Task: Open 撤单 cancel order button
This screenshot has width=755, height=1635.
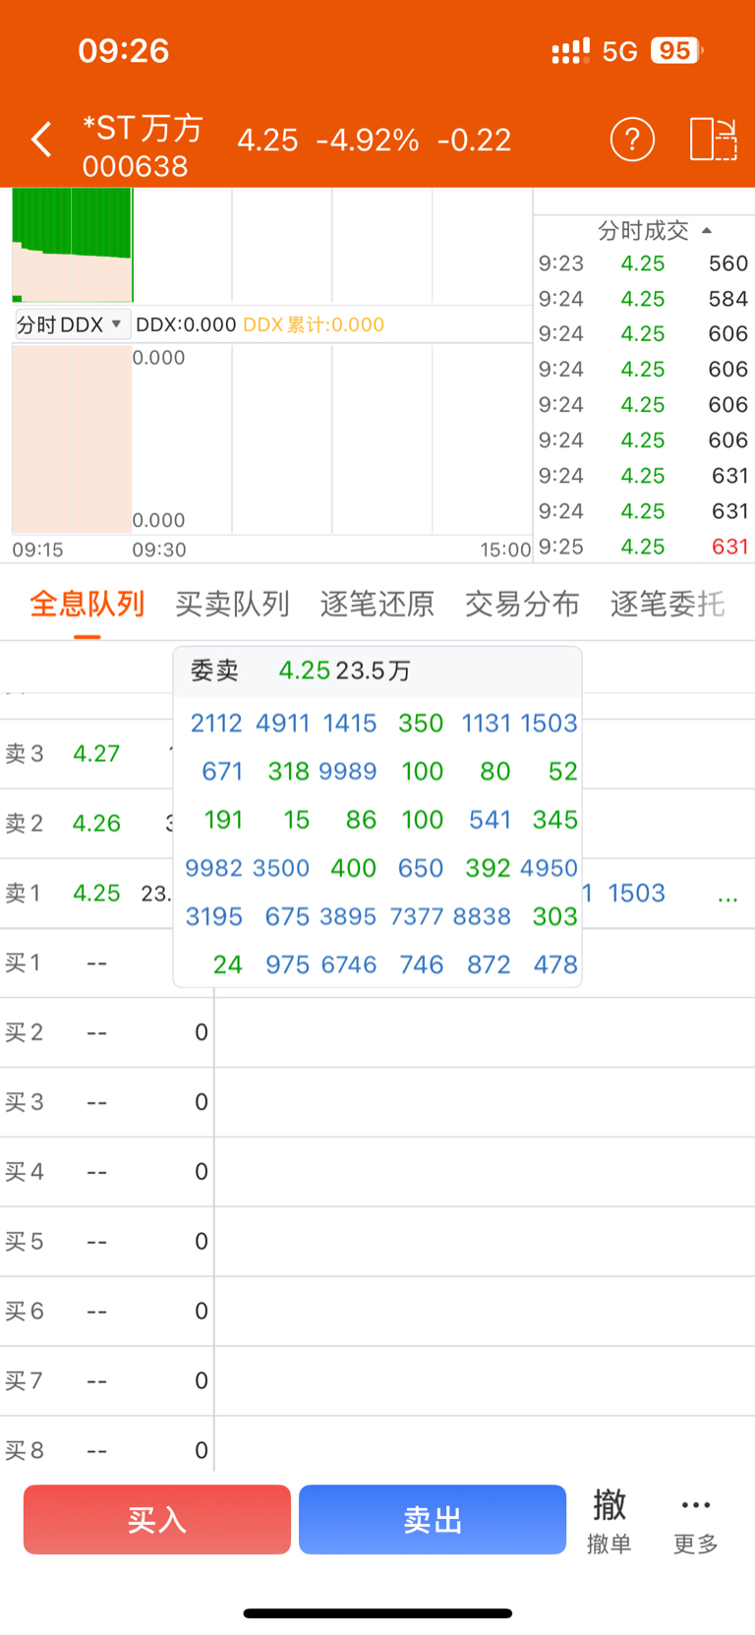Action: [610, 1521]
